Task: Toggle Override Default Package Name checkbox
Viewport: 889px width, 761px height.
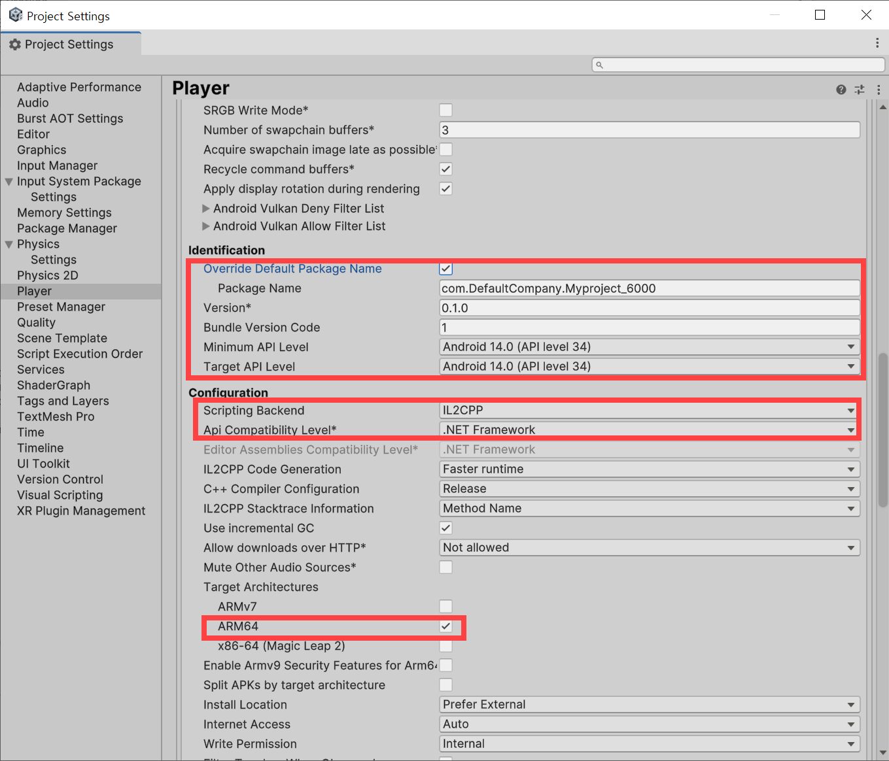Action: (x=446, y=269)
